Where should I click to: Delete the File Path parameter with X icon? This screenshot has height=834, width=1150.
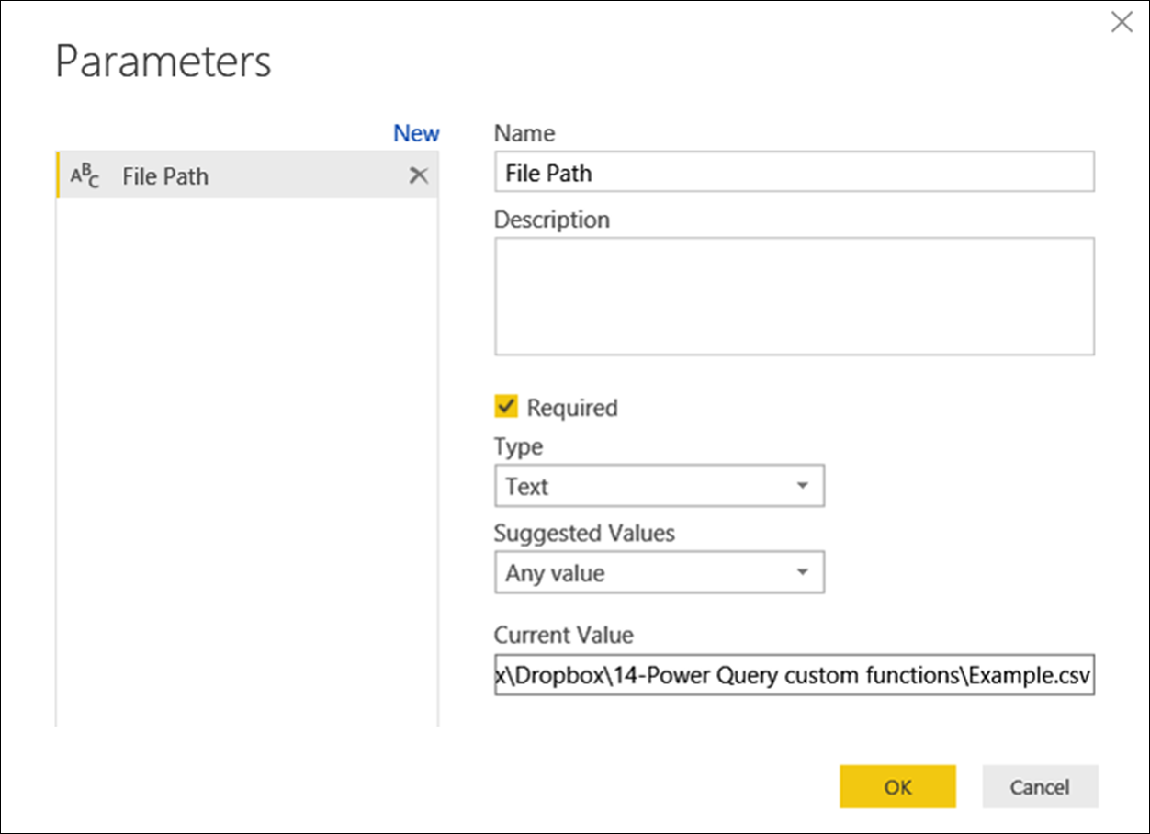tap(418, 175)
